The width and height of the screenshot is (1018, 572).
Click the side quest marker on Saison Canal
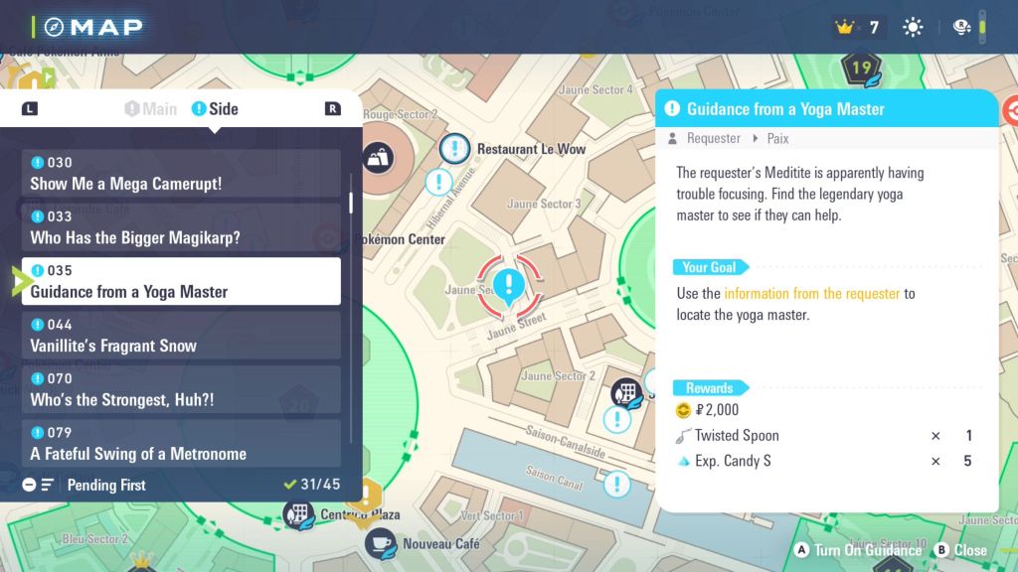617,485
